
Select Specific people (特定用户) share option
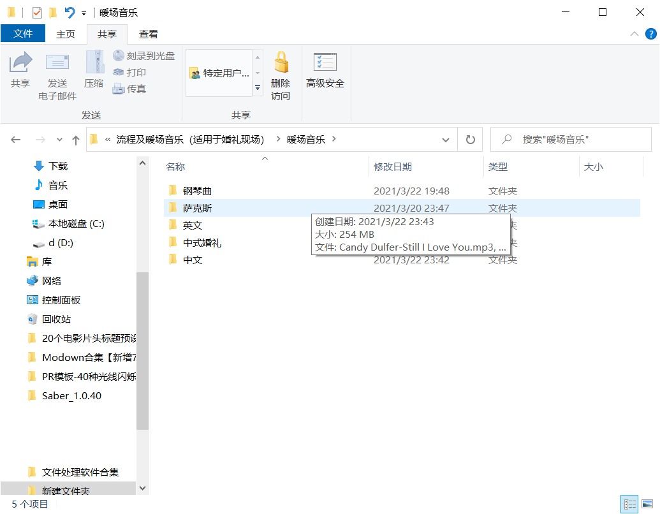(x=219, y=73)
